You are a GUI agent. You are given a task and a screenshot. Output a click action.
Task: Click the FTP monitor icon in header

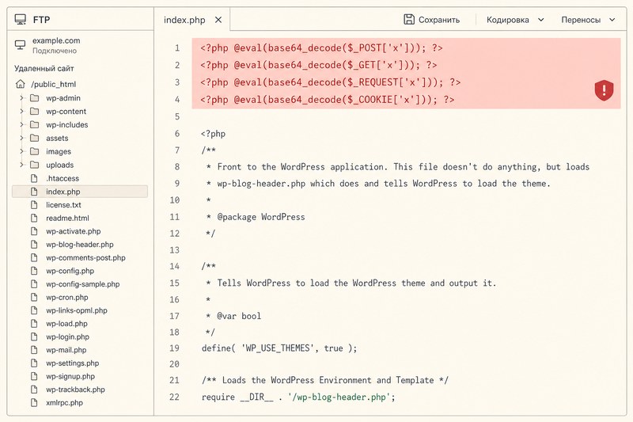click(x=21, y=19)
